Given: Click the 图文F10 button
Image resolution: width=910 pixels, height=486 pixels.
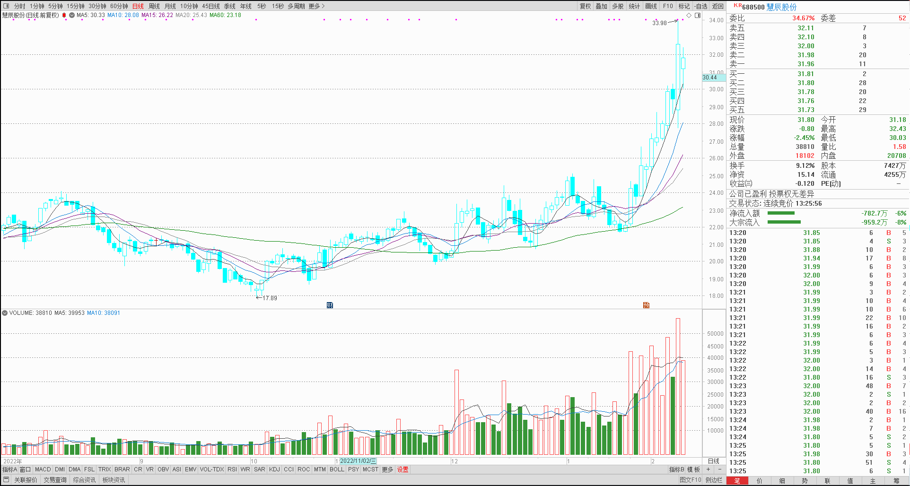Looking at the screenshot, I should pyautogui.click(x=691, y=480).
